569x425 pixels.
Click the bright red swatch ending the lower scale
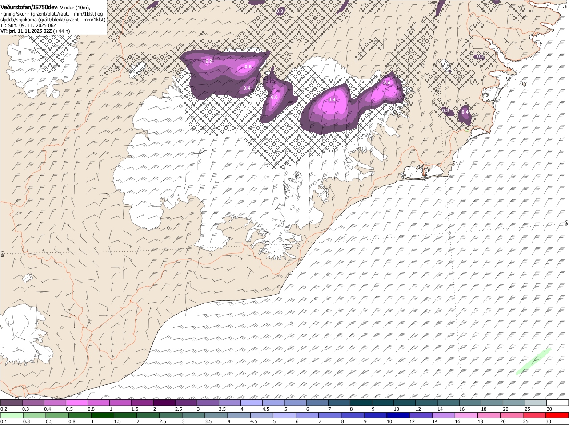pos(557,415)
